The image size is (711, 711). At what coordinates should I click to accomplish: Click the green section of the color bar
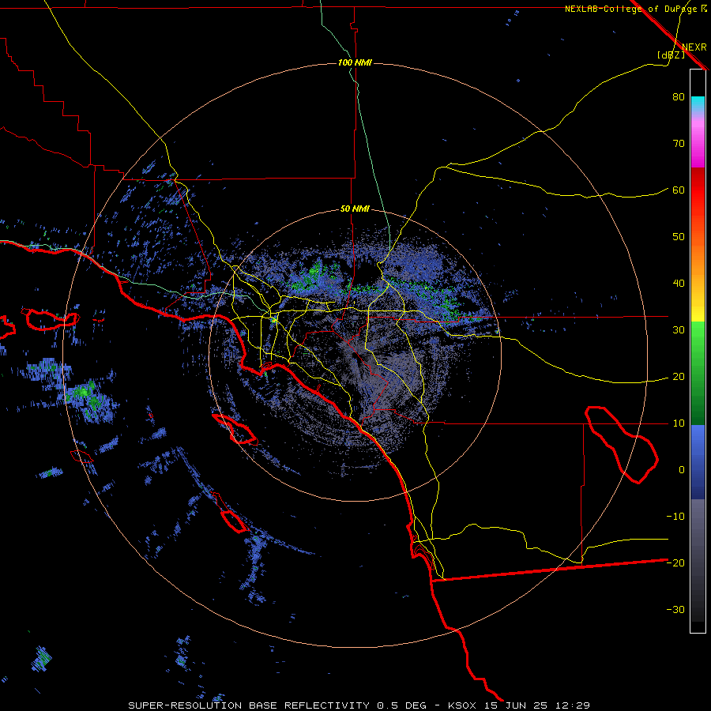(698, 373)
